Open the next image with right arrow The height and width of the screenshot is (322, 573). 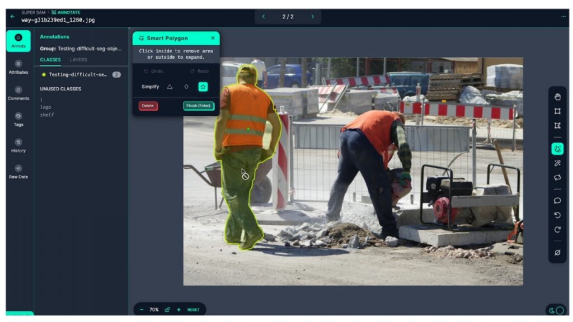click(312, 17)
